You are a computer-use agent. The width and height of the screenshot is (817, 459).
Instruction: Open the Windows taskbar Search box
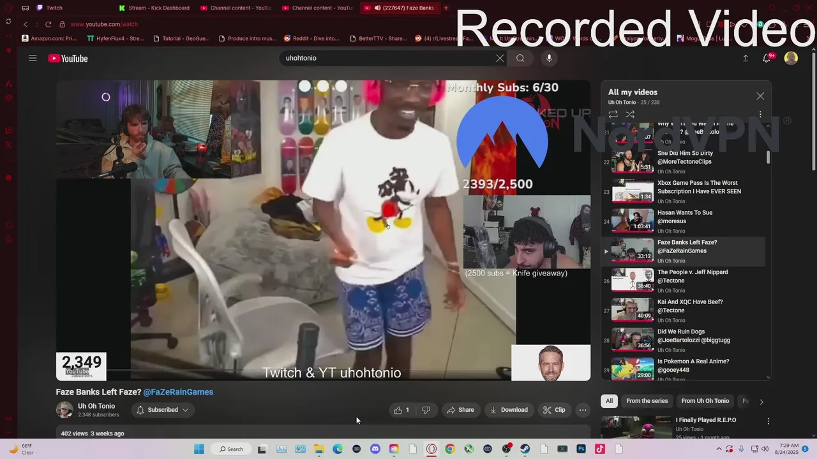[230, 449]
